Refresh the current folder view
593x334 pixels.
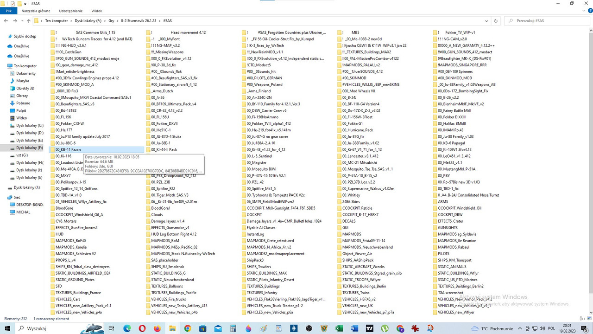(x=496, y=21)
